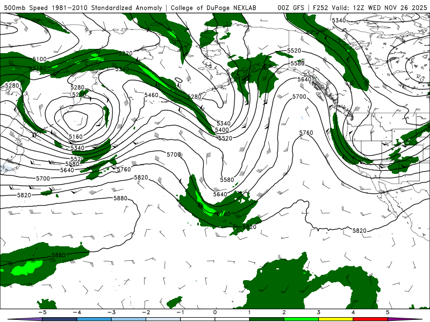
Task: Click the '5340' label near the top-right corner
Action: point(339,20)
